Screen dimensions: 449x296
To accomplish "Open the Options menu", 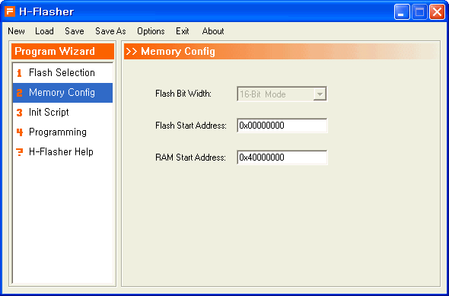I will (151, 31).
